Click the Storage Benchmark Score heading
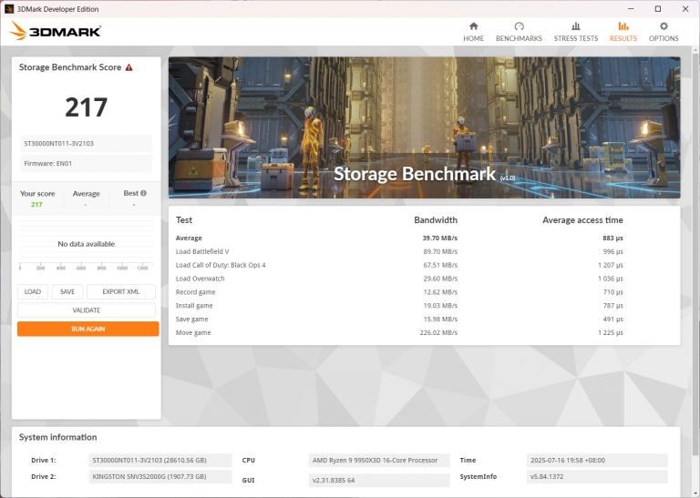Screen dimensions: 700x498 pos(70,67)
